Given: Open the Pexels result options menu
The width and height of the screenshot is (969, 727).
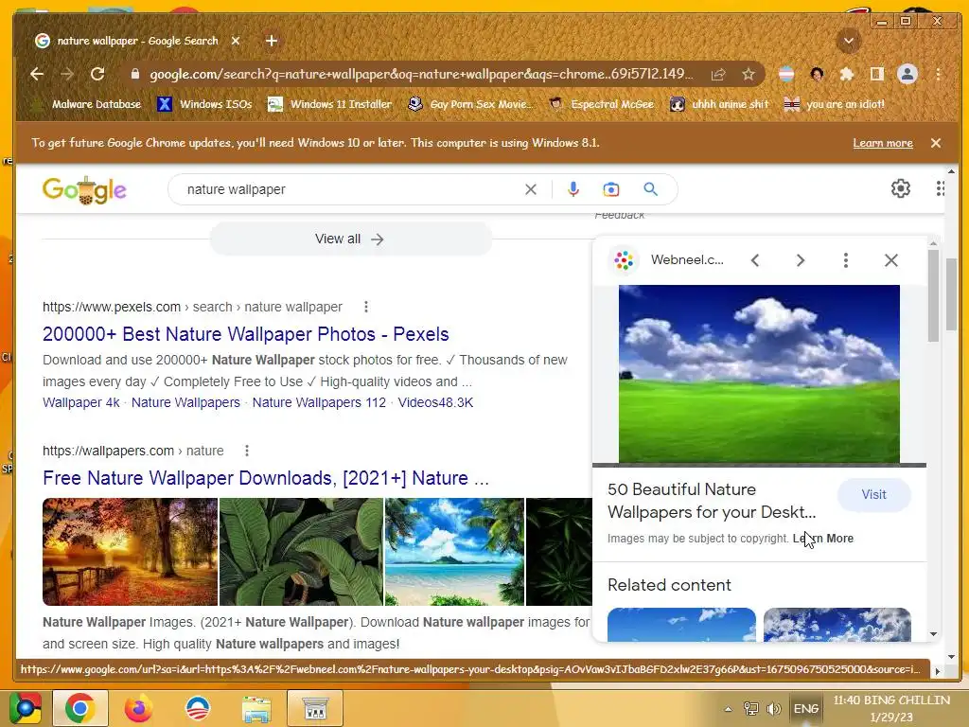Looking at the screenshot, I should tap(366, 307).
